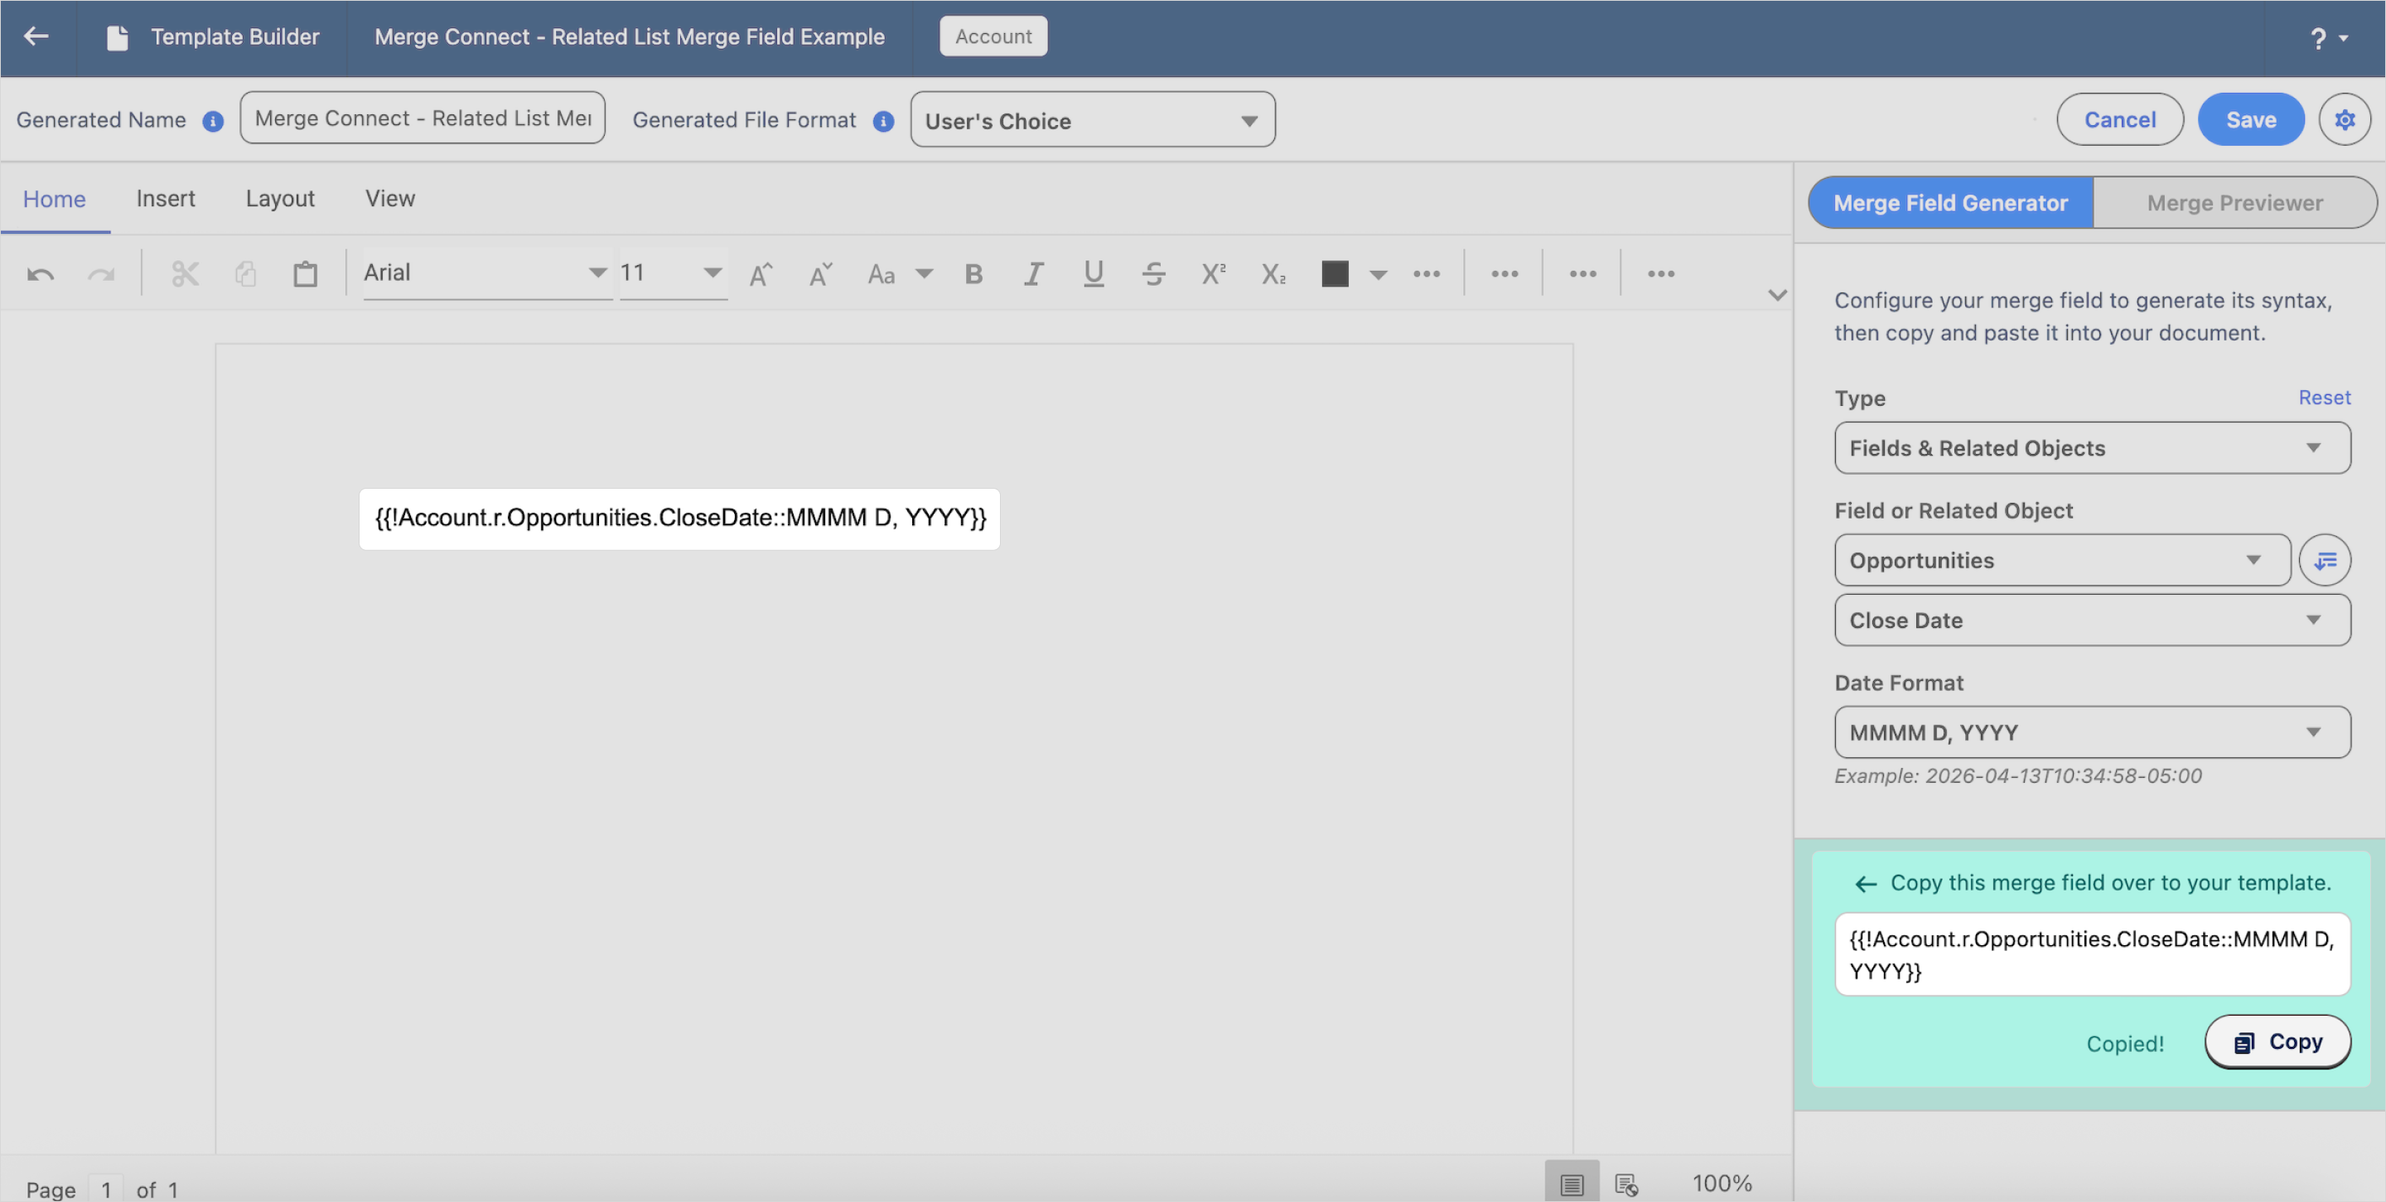Click the Cut scissors icon
The image size is (2386, 1202).
point(186,274)
